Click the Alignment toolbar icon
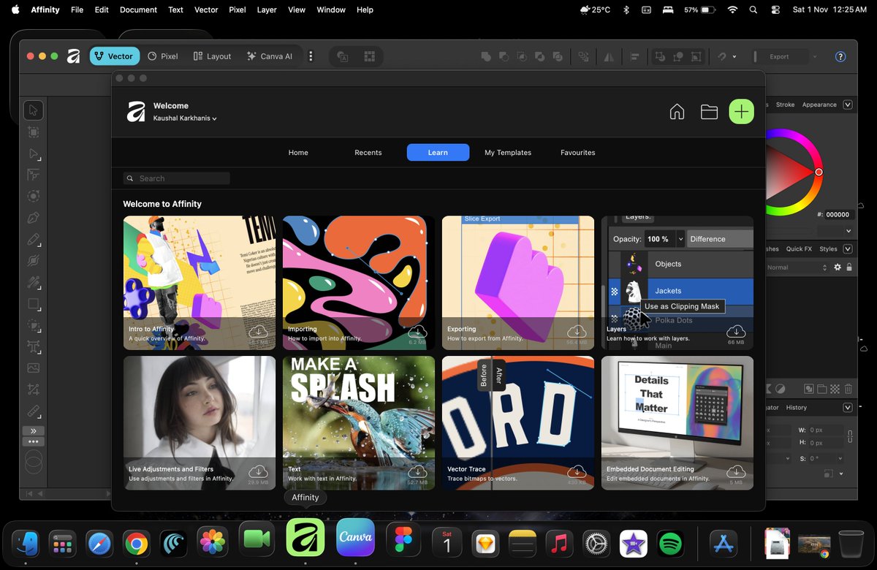 click(634, 56)
